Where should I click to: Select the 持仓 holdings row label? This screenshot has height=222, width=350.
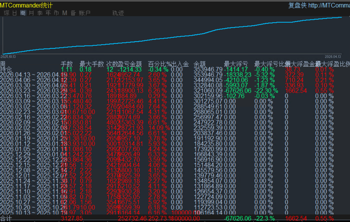coord(6,70)
